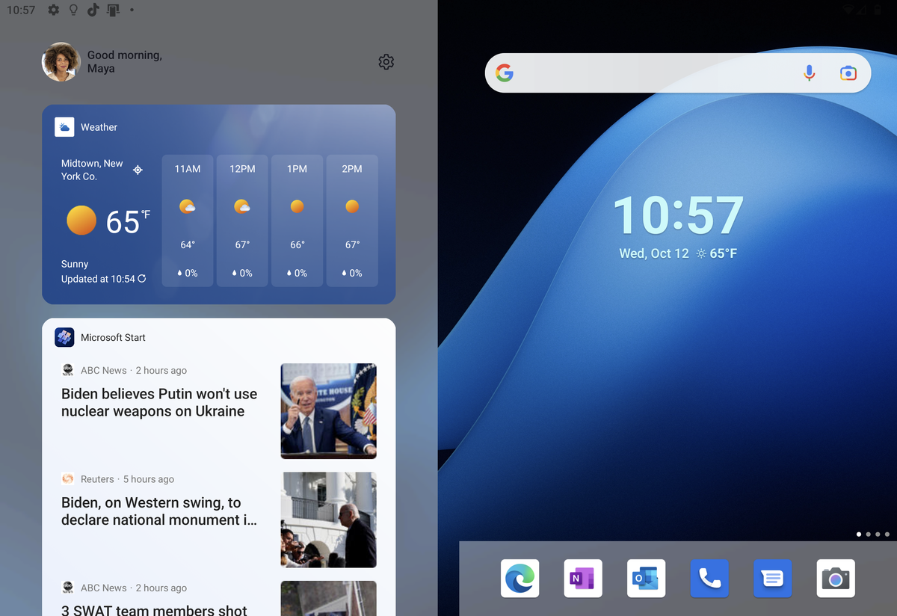Open Microsoft Edge from the dock

click(519, 578)
